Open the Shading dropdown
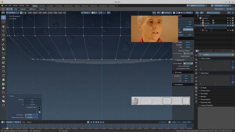The height and width of the screenshot is (132, 235). 189,13
